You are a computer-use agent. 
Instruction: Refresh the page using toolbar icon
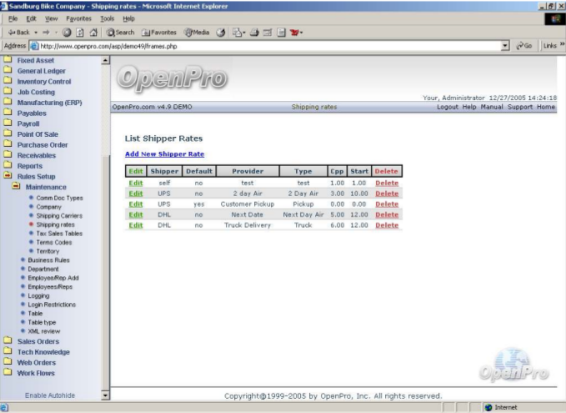[80, 33]
